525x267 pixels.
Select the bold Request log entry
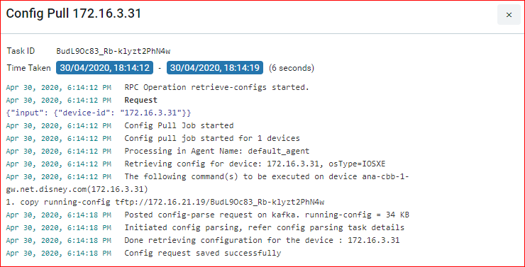pos(141,100)
